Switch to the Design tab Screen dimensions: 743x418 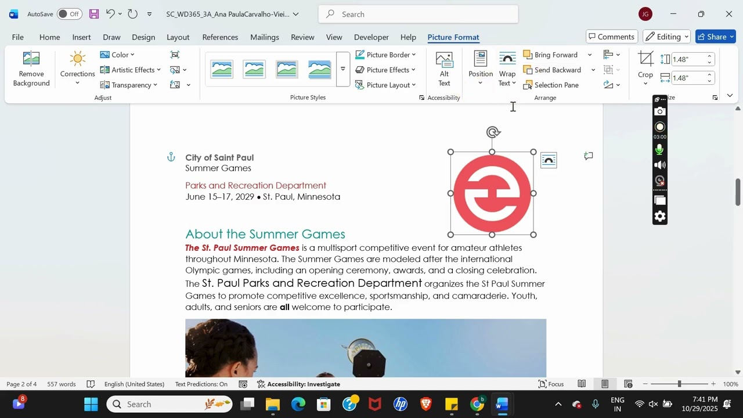point(143,37)
